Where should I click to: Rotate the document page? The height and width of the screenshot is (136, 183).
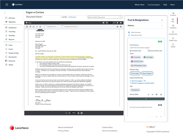click(37, 27)
